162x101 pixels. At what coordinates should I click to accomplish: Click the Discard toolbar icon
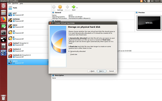click(x=67, y=7)
